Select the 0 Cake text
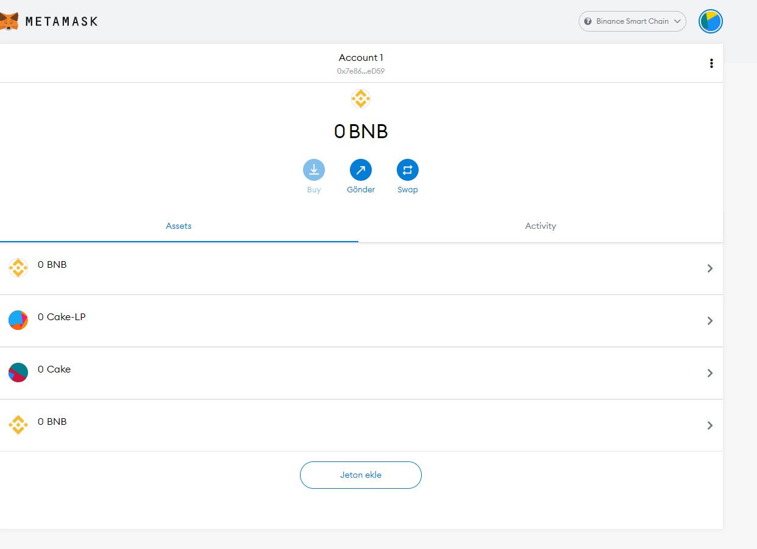Screen dimensions: 757x549 (x=54, y=369)
